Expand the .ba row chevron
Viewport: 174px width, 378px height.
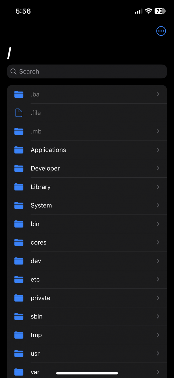click(158, 94)
